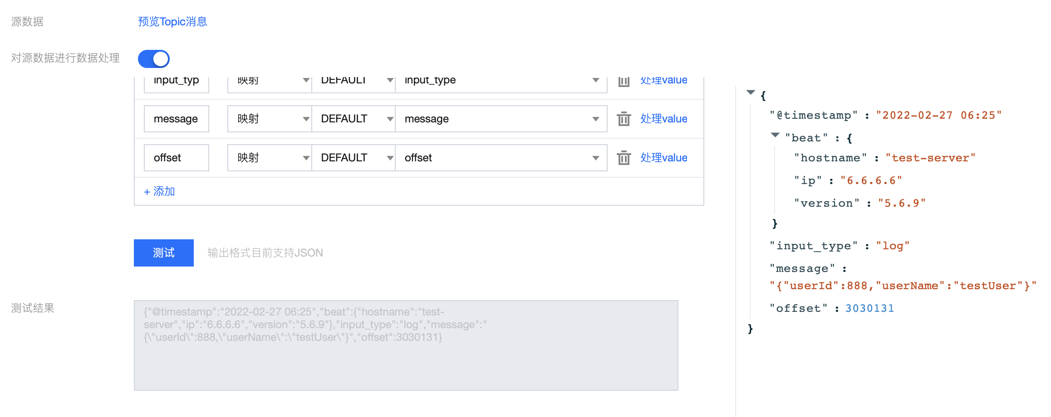Click the message key input field
This screenshot has width=1051, height=417.
(177, 119)
